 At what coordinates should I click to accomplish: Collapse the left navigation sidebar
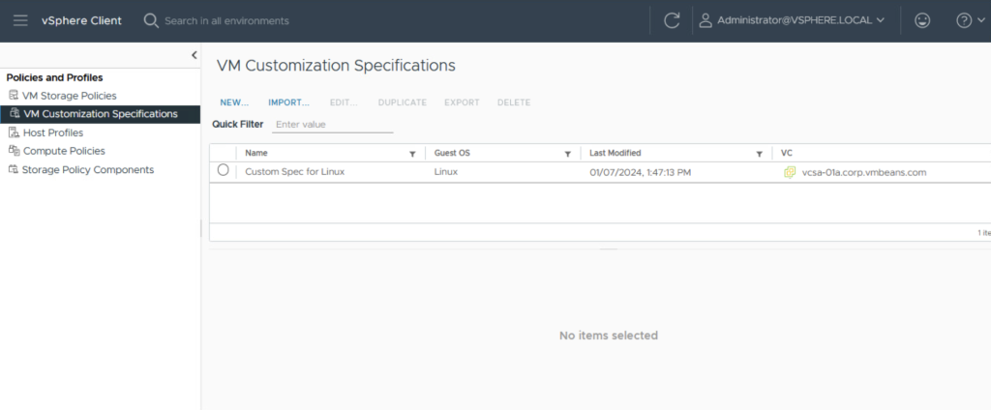(194, 55)
